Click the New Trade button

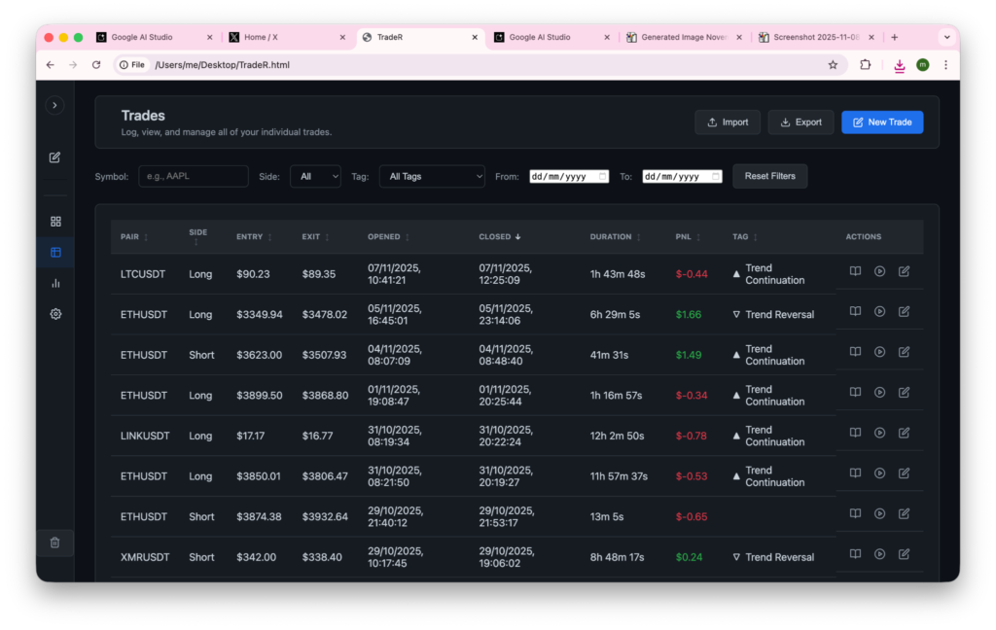(x=881, y=122)
